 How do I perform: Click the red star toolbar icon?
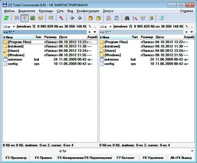point(61,18)
